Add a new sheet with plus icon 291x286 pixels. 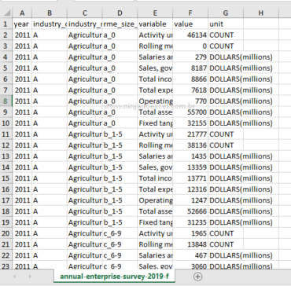(x=197, y=277)
